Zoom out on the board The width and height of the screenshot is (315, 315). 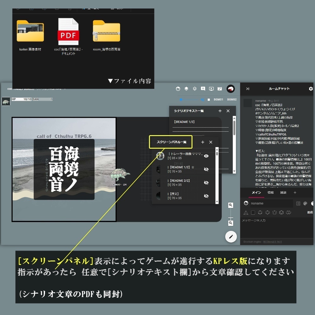point(231,223)
